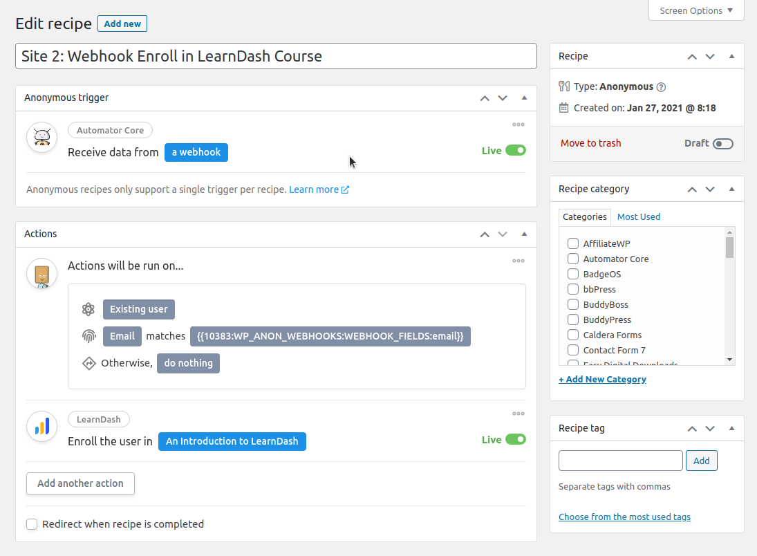This screenshot has width=757, height=556.
Task: Click the user selector avatar icon in Actions
Action: [x=42, y=274]
